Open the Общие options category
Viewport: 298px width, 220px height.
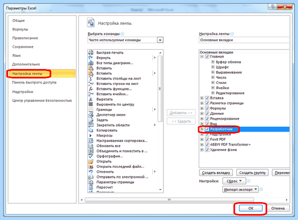18,20
